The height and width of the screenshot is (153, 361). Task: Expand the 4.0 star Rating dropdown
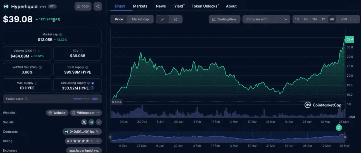point(83,141)
